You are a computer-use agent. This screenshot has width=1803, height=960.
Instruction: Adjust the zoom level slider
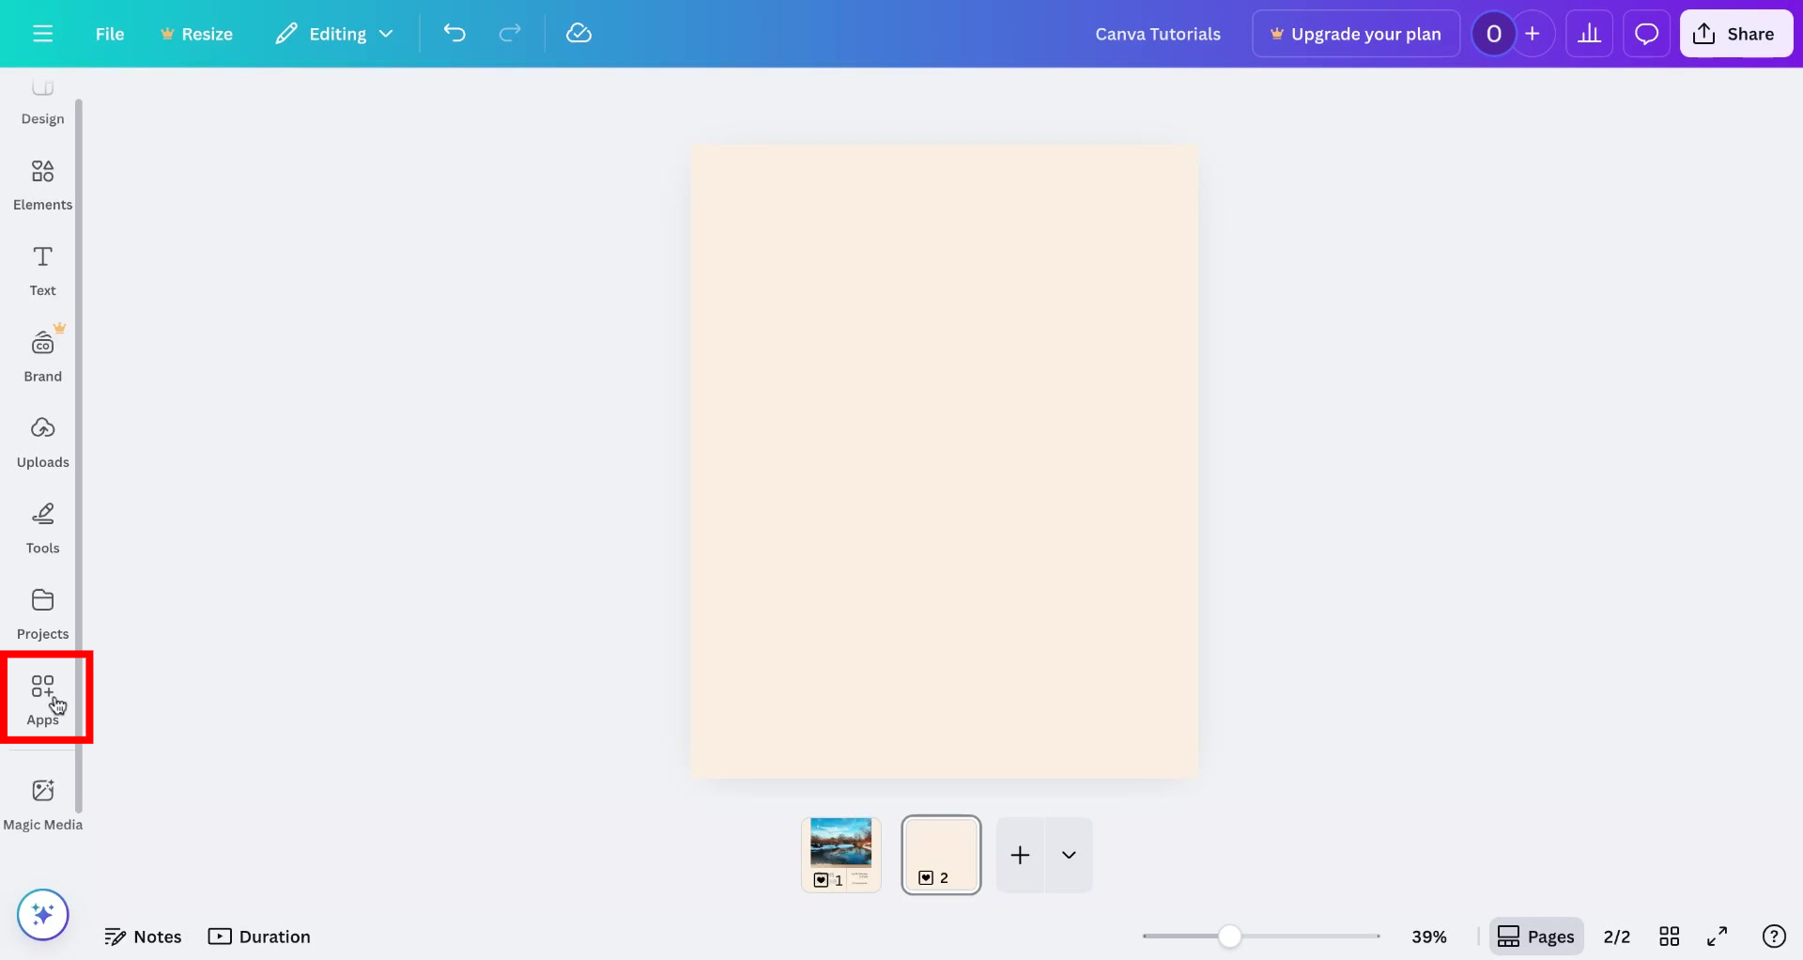pyautogui.click(x=1231, y=936)
